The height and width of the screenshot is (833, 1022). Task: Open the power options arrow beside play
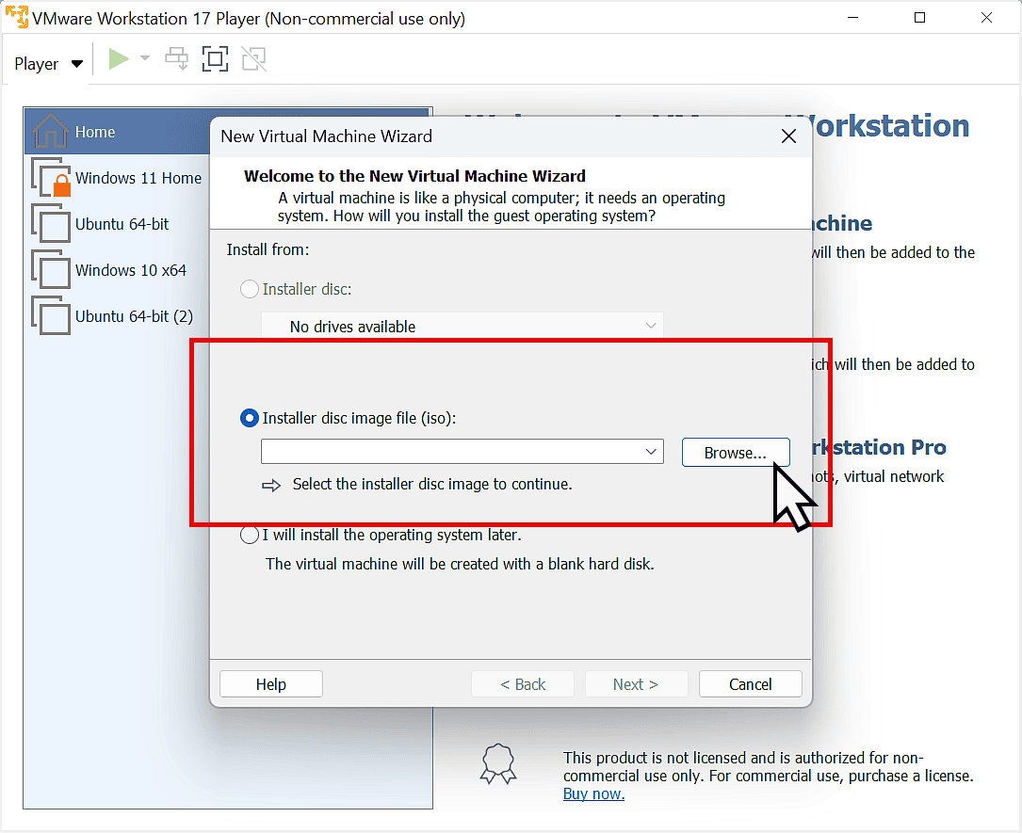click(145, 59)
